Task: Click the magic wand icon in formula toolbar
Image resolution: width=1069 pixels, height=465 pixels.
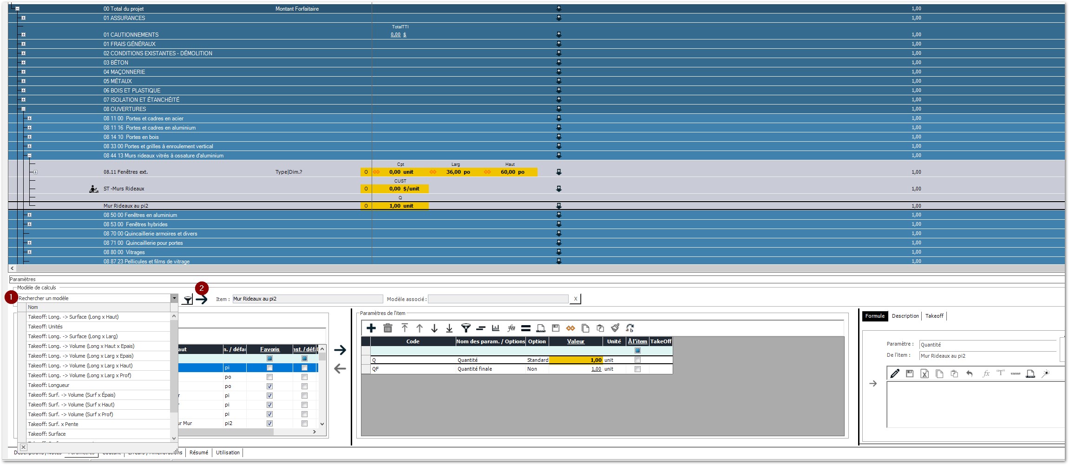Action: click(1045, 373)
